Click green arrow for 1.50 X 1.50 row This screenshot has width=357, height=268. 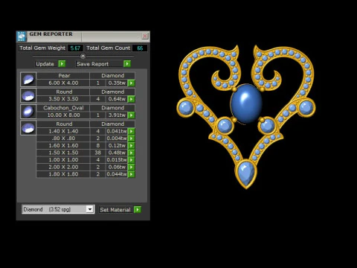coord(131,153)
